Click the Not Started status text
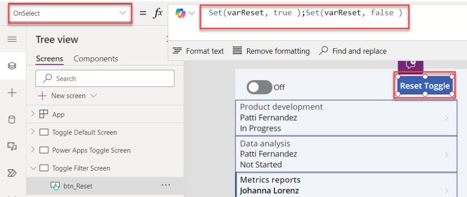Image resolution: width=467 pixels, height=197 pixels. pyautogui.click(x=261, y=165)
